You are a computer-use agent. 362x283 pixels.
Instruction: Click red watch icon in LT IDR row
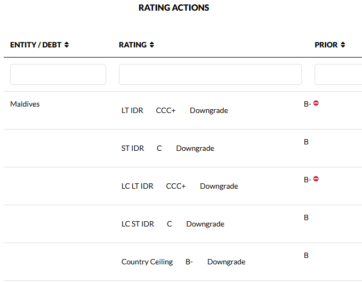pos(316,103)
